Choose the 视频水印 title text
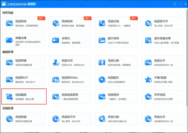 coord(67,61)
